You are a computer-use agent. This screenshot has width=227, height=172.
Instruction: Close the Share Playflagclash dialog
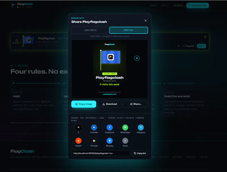(x=146, y=20)
